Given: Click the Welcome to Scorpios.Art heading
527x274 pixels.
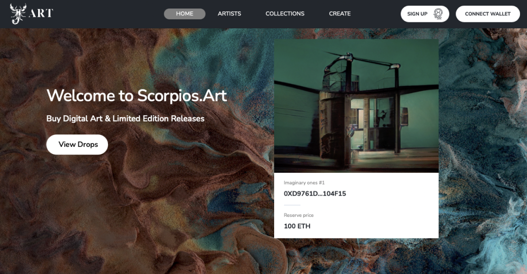Looking at the screenshot, I should coord(136,96).
